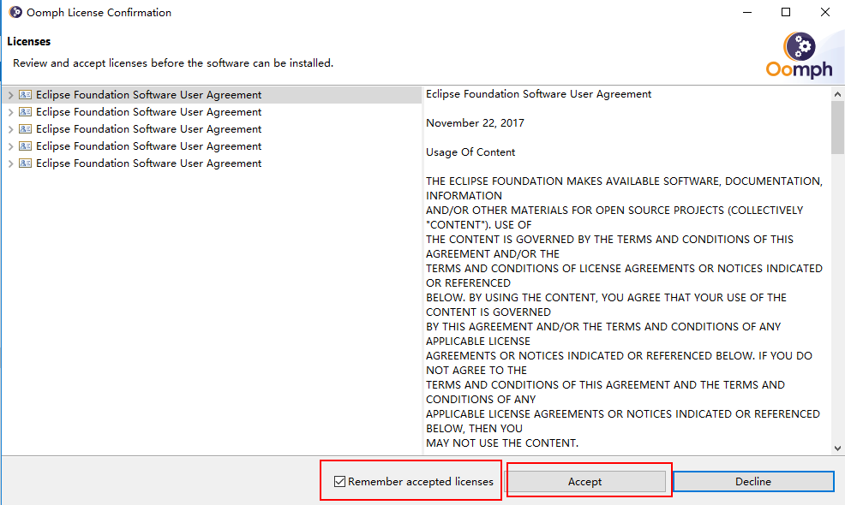This screenshot has height=505, width=845.
Task: Click the license text scrollbar thumb
Action: coord(837,127)
